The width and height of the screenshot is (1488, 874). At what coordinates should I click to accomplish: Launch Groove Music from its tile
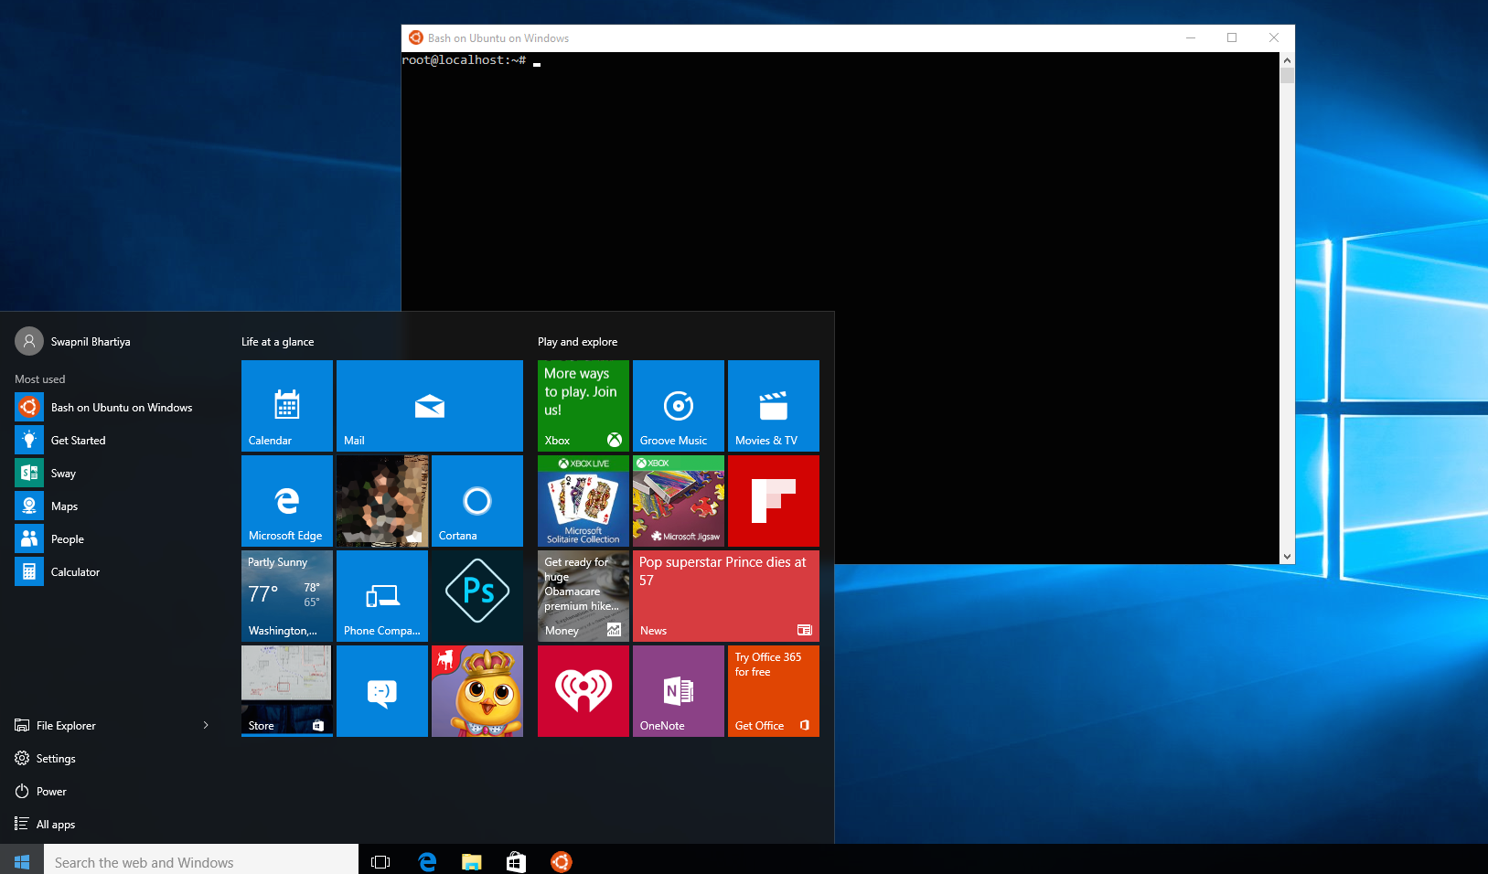click(x=678, y=406)
